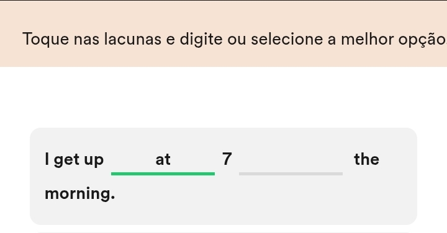Click the number 7 in the sentence
The image size is (447, 233).
pos(227,159)
